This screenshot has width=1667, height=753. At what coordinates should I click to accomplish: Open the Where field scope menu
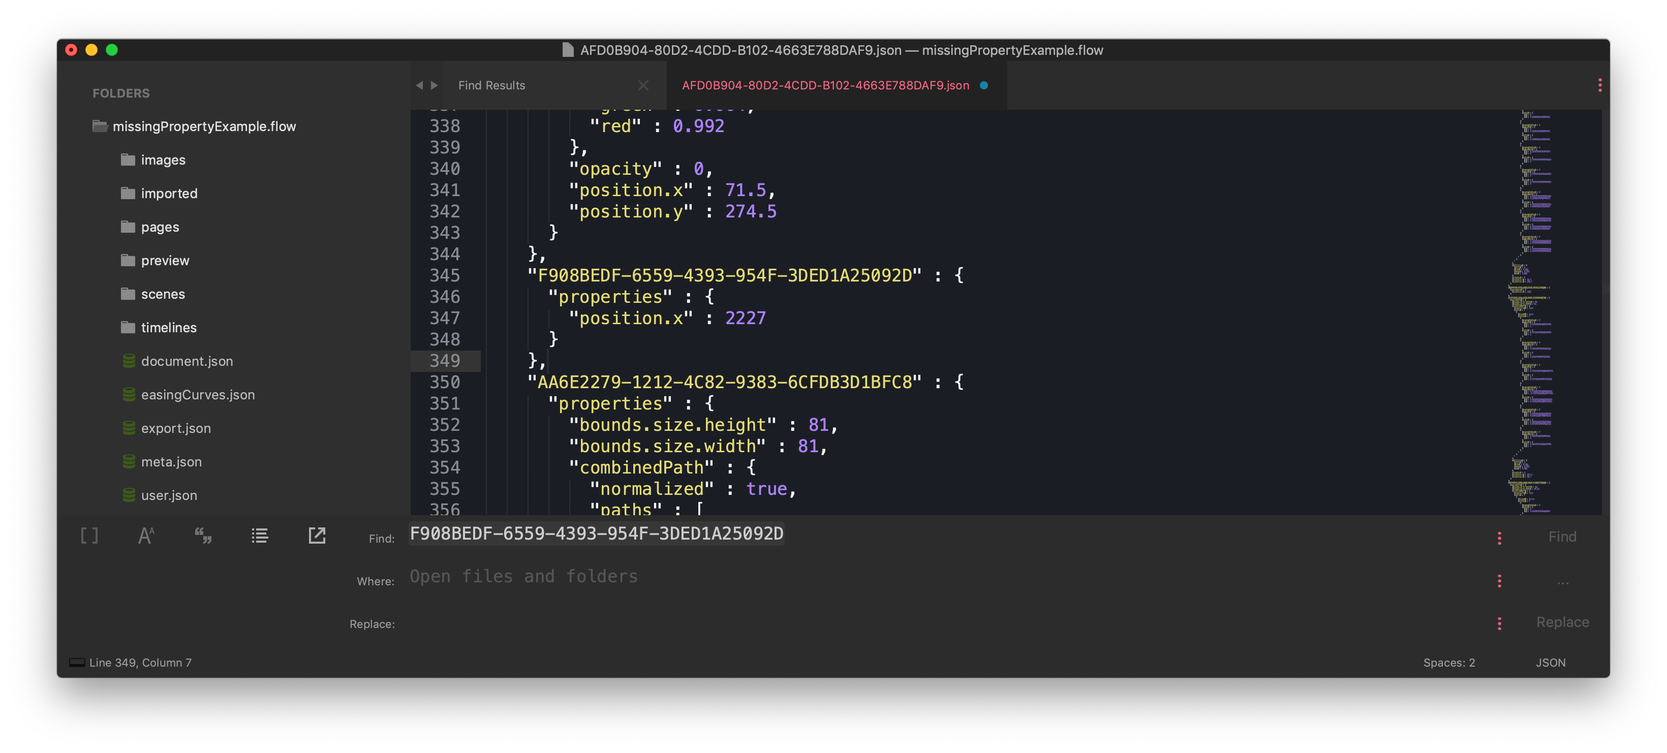(1500, 581)
